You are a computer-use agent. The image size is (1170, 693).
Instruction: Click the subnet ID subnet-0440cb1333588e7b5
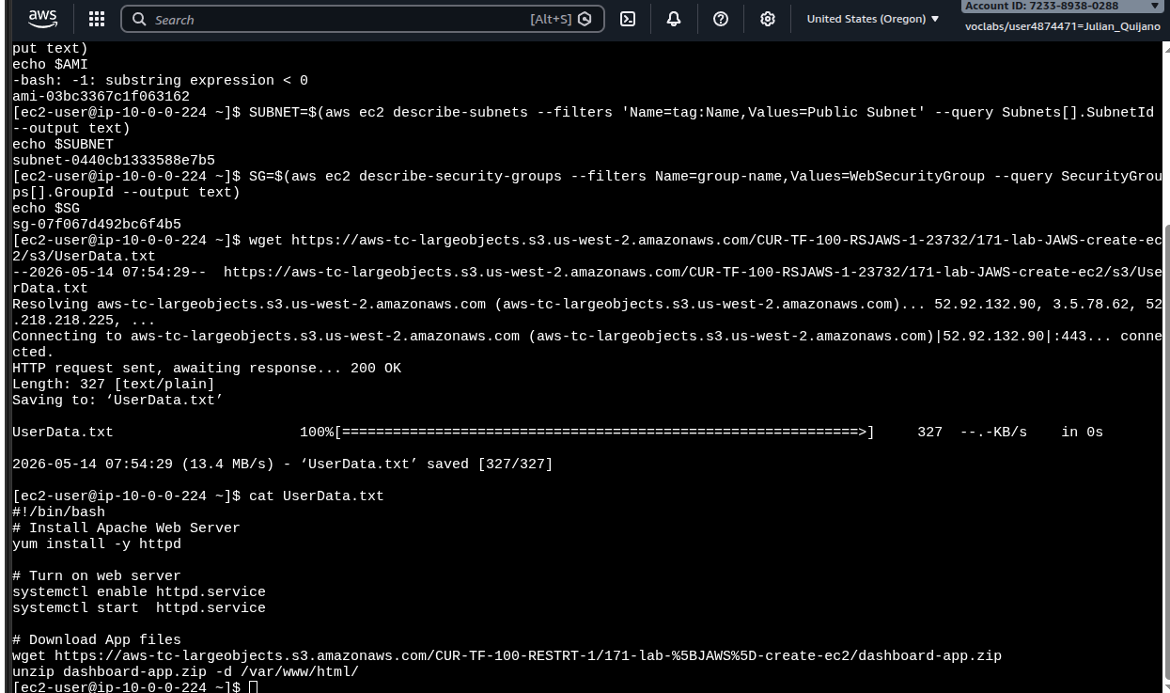pos(114,160)
